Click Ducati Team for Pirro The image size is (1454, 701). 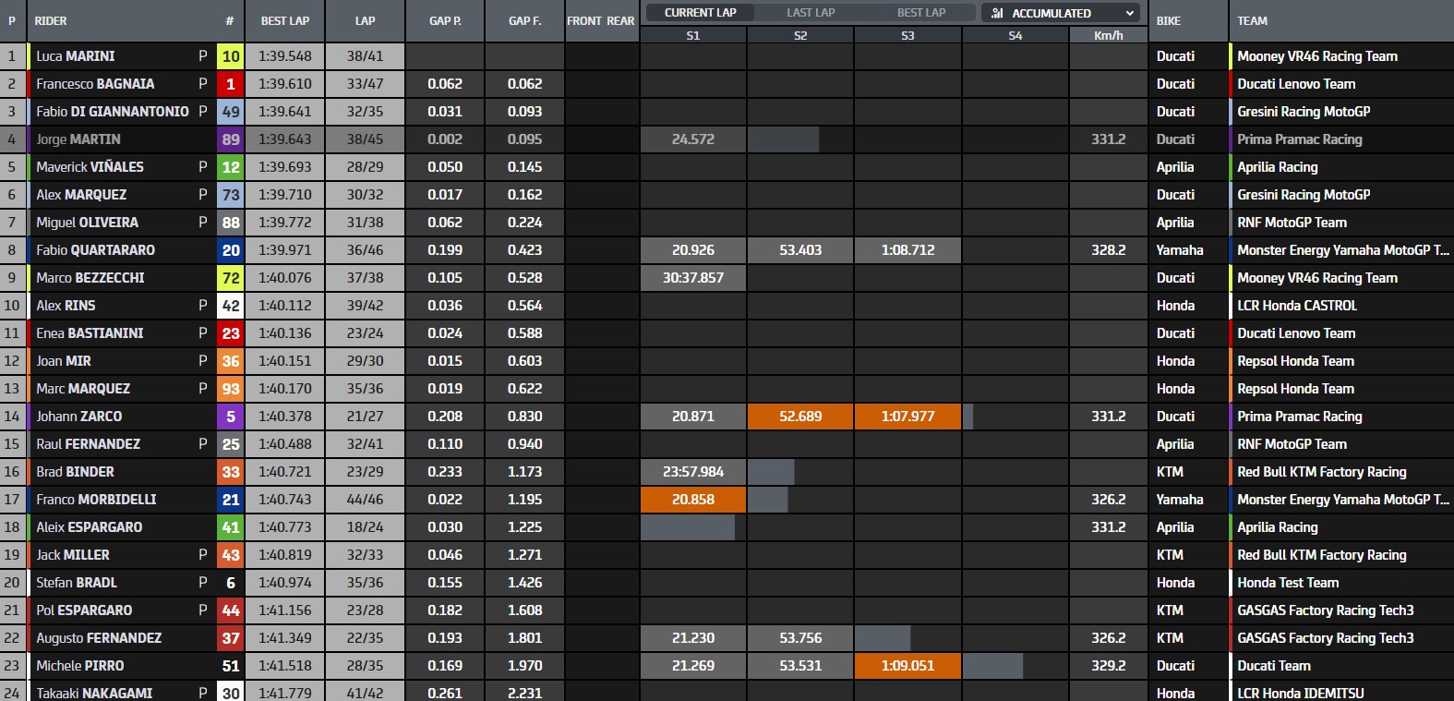pyautogui.click(x=1273, y=666)
